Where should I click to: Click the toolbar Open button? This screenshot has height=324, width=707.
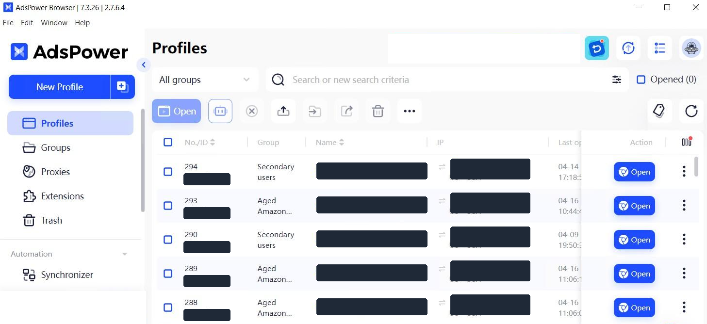[x=176, y=111]
